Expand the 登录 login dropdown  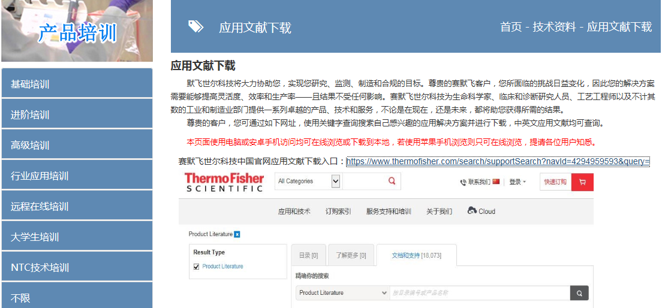[x=517, y=182]
